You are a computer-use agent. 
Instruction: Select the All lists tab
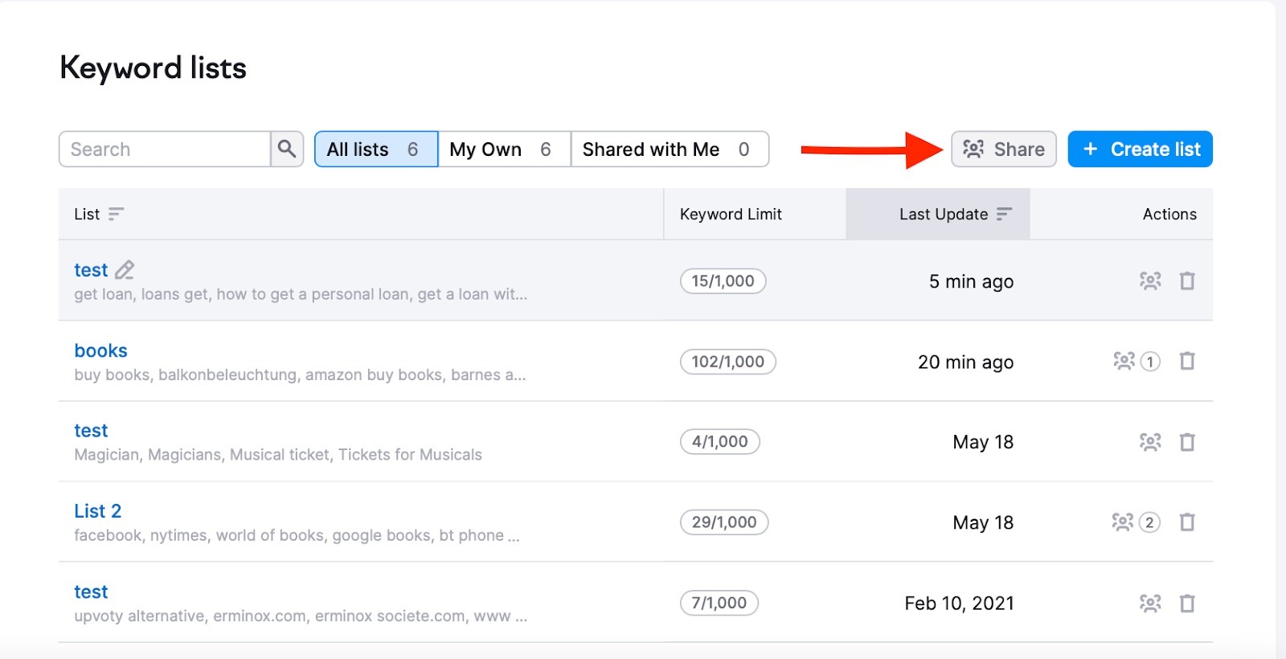[376, 149]
